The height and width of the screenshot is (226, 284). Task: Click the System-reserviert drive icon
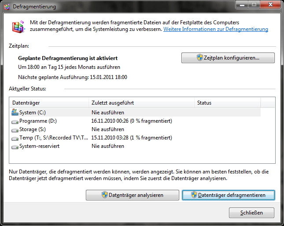[x=15, y=147]
